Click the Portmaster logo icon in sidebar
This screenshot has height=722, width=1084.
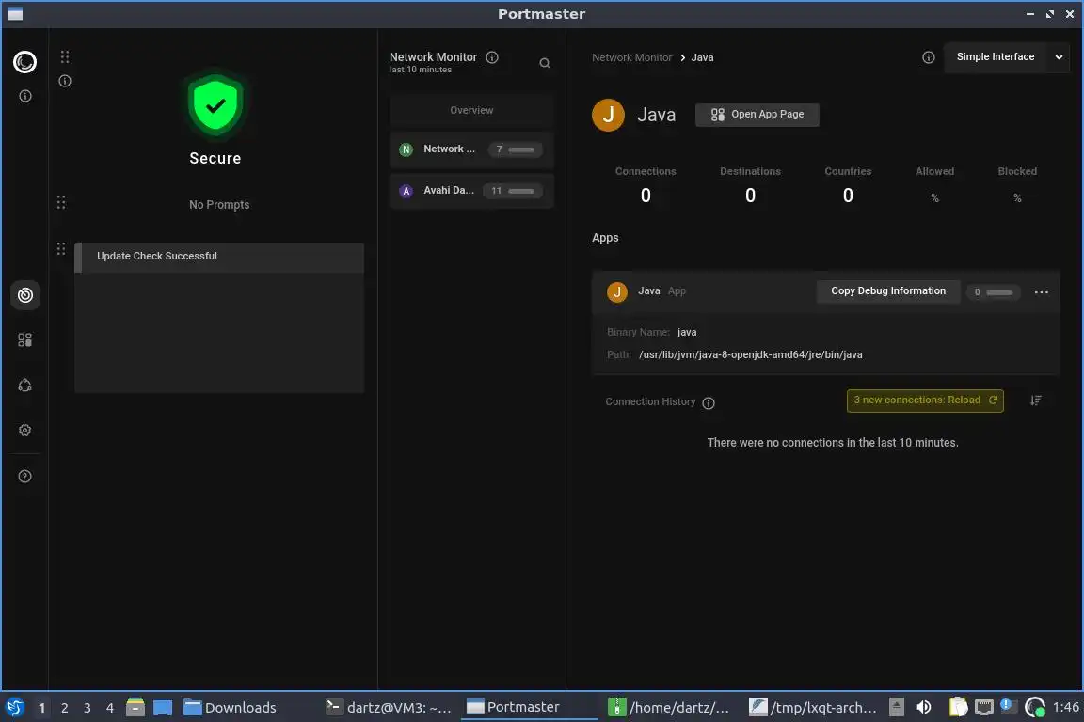[24, 62]
